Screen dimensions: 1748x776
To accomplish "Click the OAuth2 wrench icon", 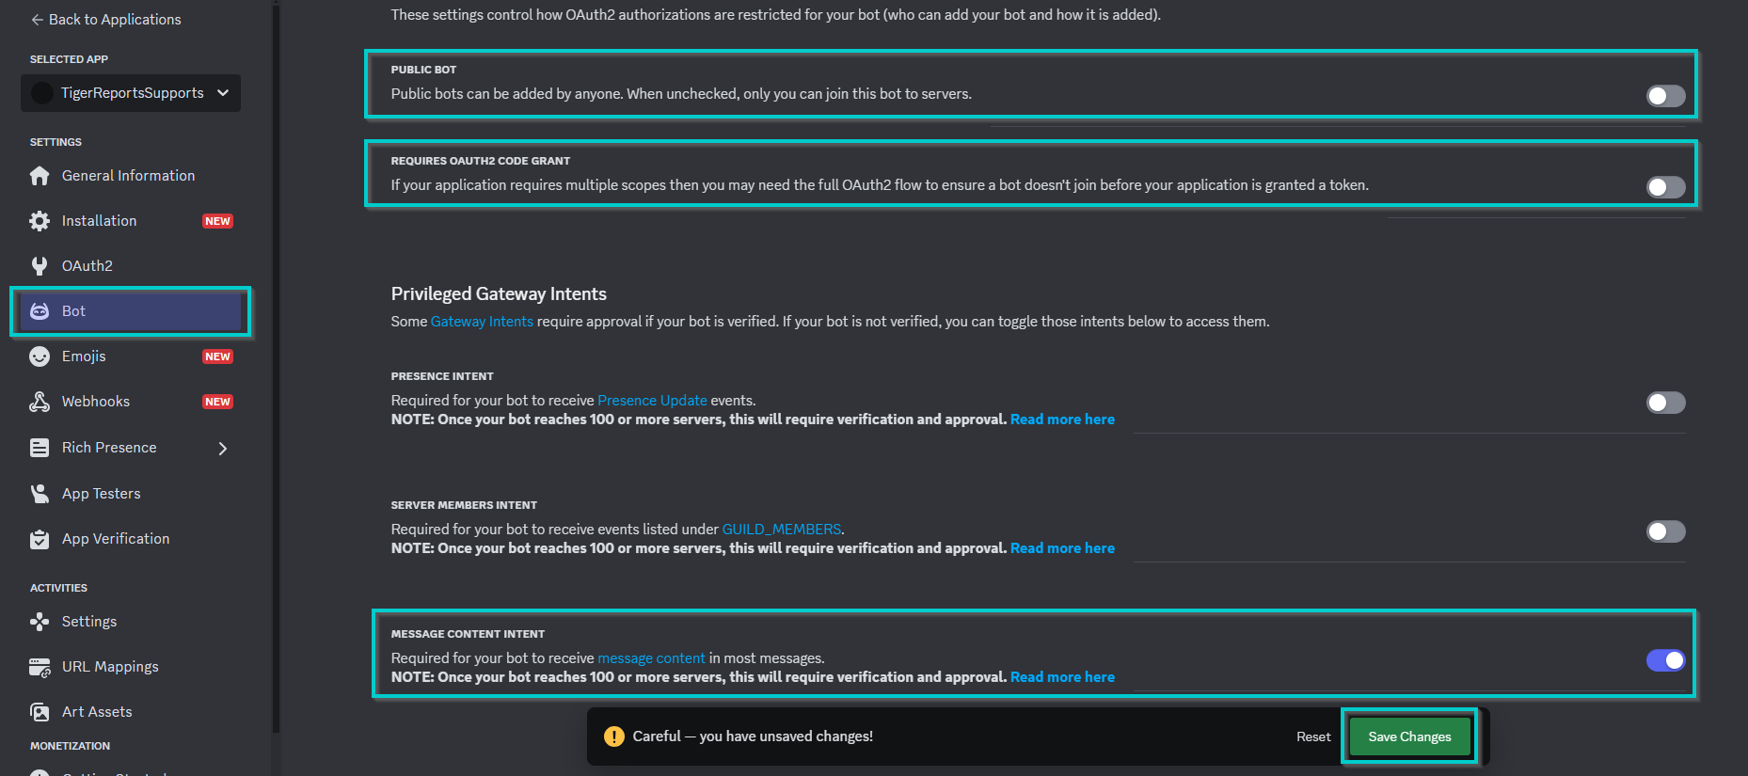I will 40,266.
